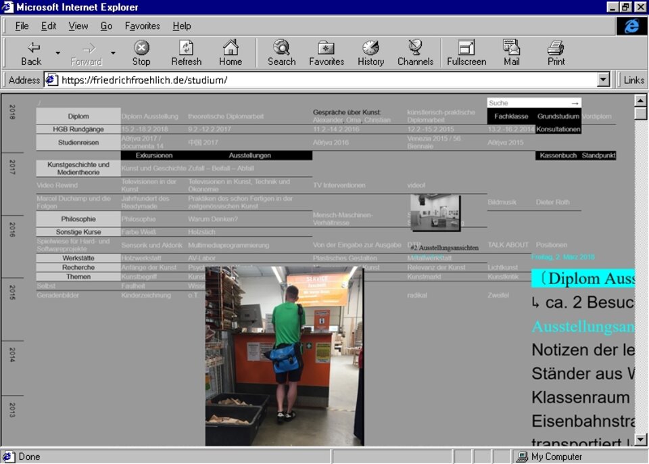Click the status bar page icon
Image resolution: width=649 pixels, height=464 pixels.
[x=8, y=457]
